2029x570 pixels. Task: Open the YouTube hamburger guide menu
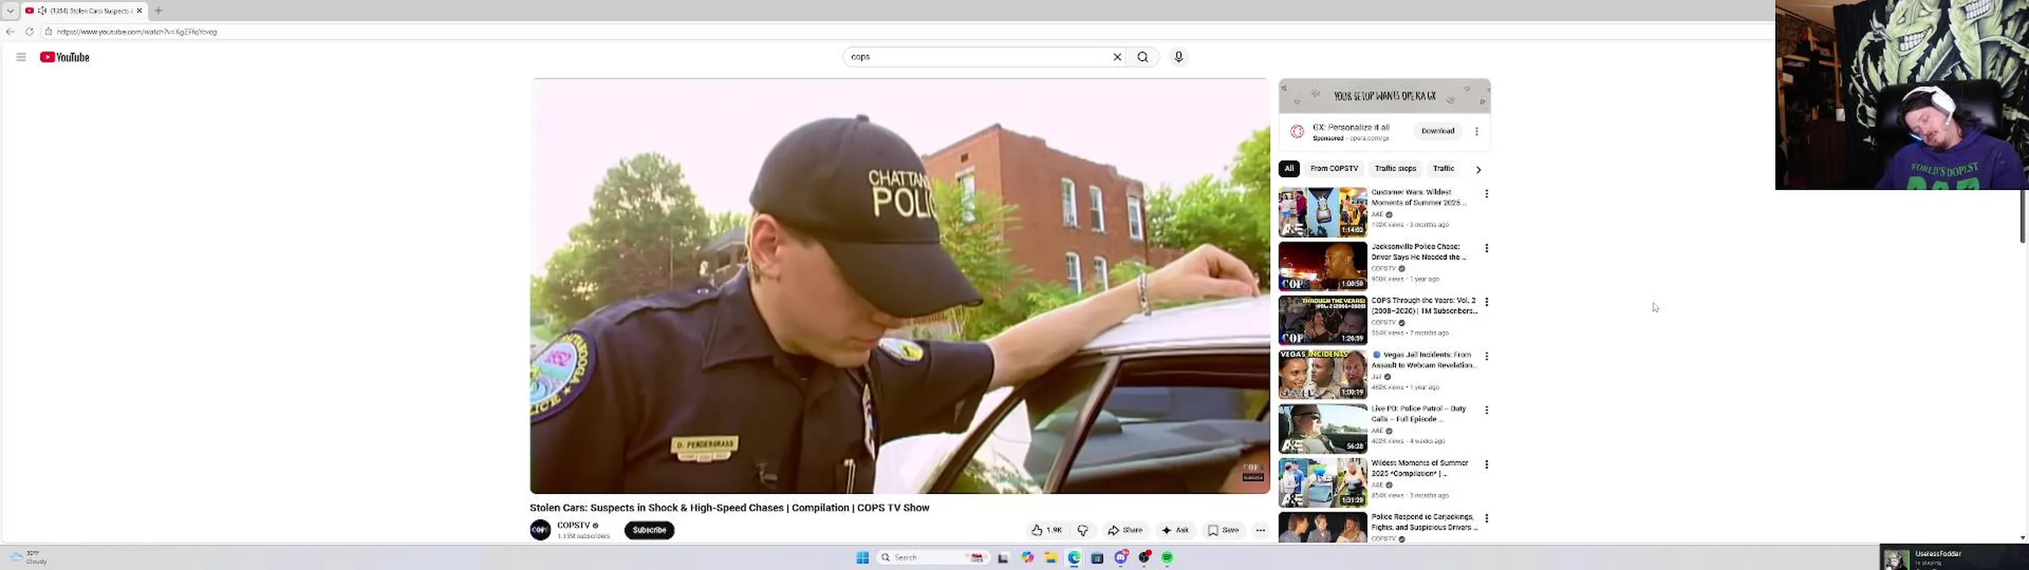coord(21,57)
